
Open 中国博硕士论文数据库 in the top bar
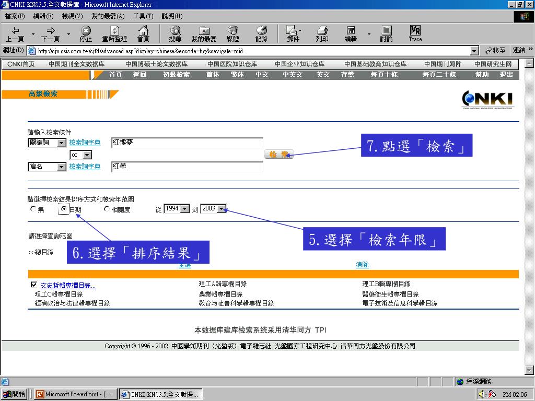(x=157, y=64)
